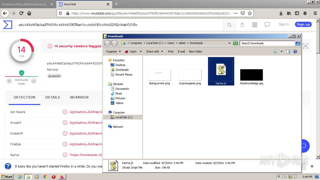The height and width of the screenshot is (180, 320).
Task: Open Explorer help icon
Action: [295, 51]
